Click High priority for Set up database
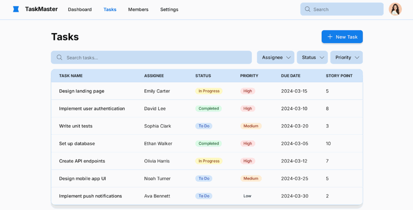Viewport: 413px width, 210px height. coord(247,144)
